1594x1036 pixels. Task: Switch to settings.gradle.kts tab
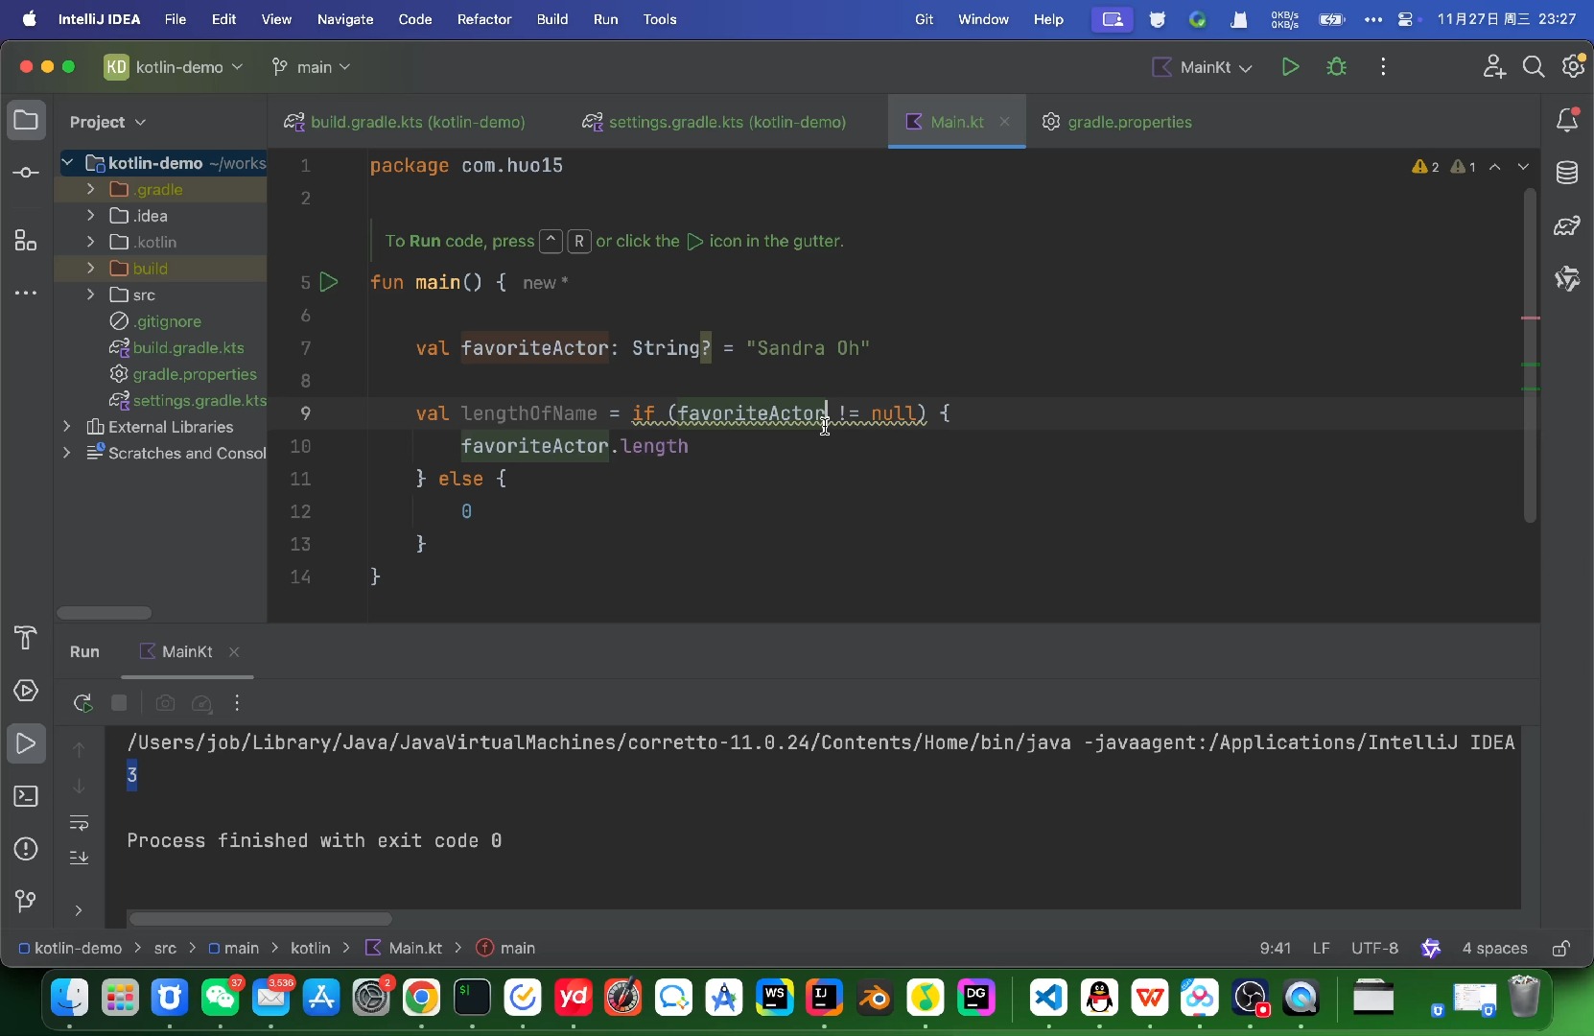[x=715, y=122]
